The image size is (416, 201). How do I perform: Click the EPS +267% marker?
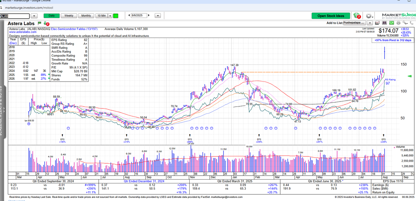coord(319,139)
